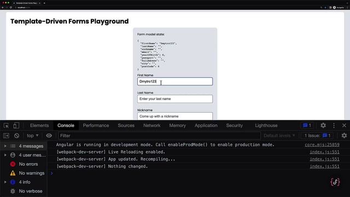This screenshot has height=197, width=350.
Task: Switch to the Elements tab
Action: point(39,125)
